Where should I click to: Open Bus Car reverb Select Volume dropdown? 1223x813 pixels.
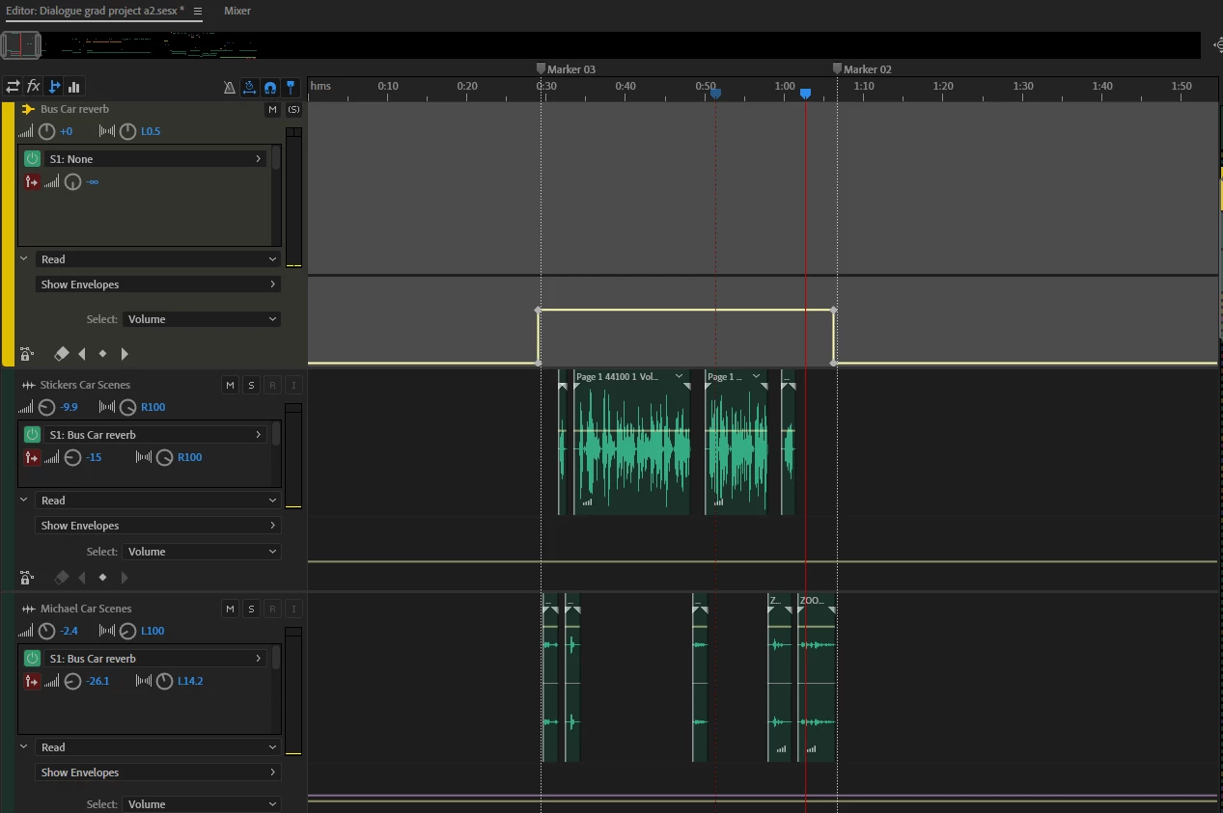[202, 319]
